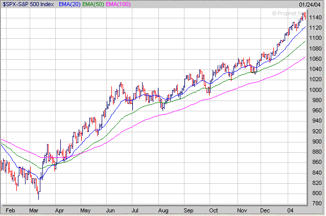Click the 1100 price axis label
This screenshot has height=216, width=326.
[x=315, y=38]
